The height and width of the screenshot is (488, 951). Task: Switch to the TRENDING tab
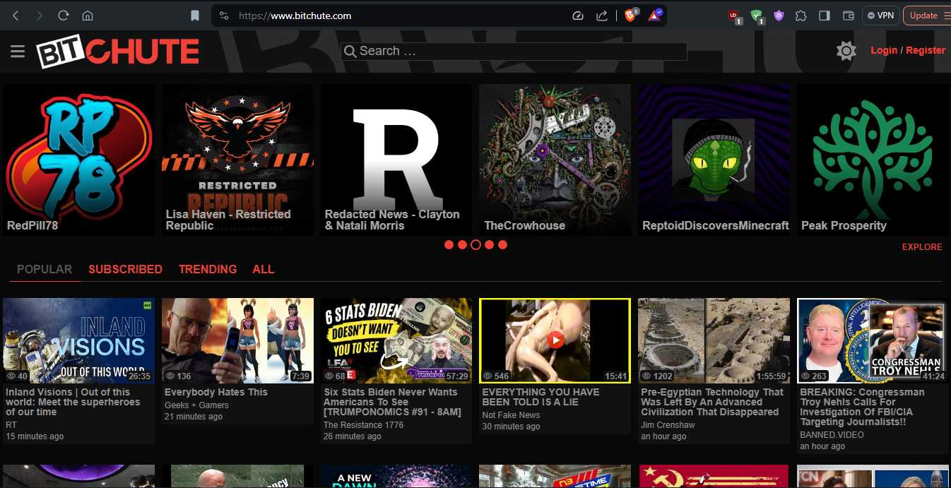click(208, 269)
